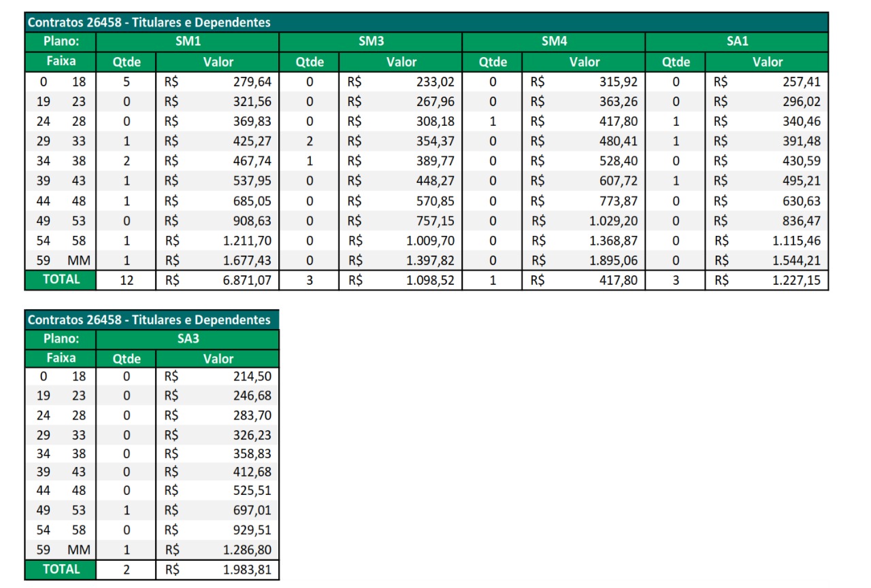Select SM3 total value 1.098,52
The image size is (871, 588).
click(431, 280)
